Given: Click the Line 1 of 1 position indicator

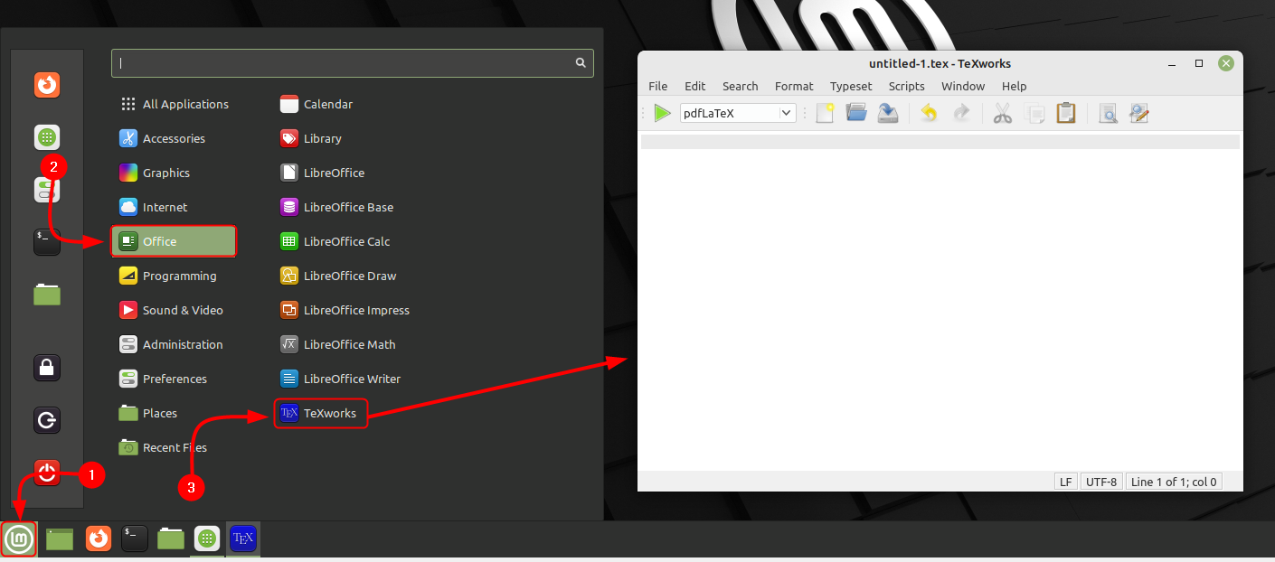Looking at the screenshot, I should [x=1174, y=482].
